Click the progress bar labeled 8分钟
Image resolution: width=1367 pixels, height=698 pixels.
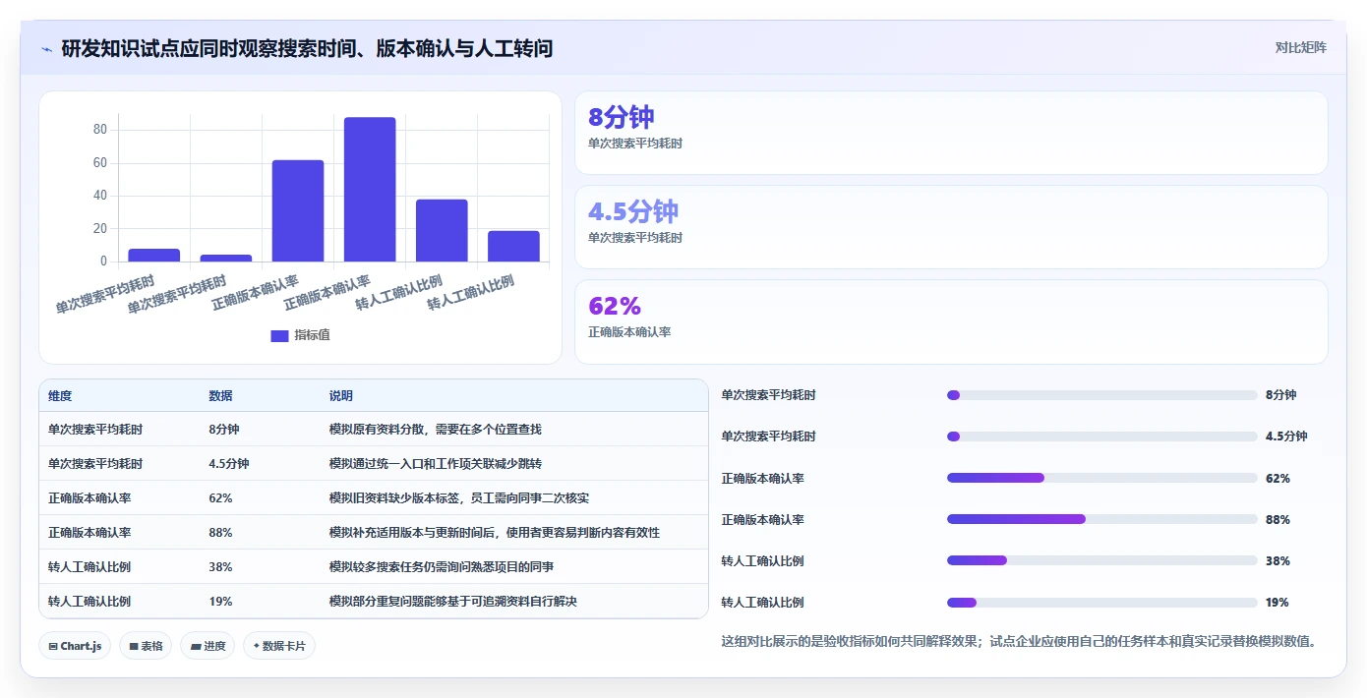[x=1101, y=395]
